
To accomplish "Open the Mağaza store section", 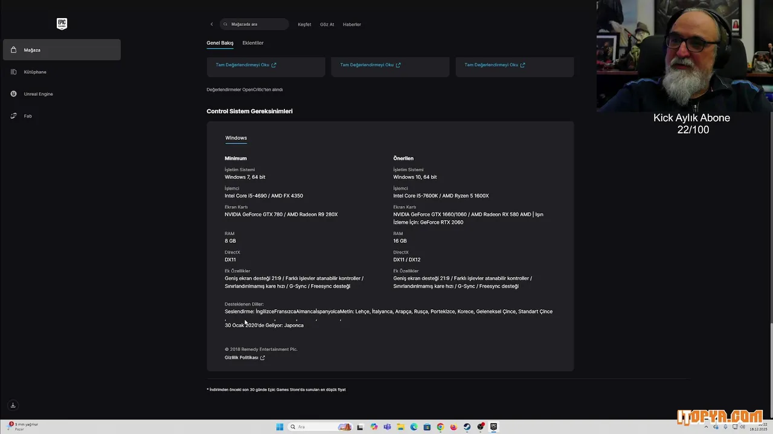I will [62, 50].
